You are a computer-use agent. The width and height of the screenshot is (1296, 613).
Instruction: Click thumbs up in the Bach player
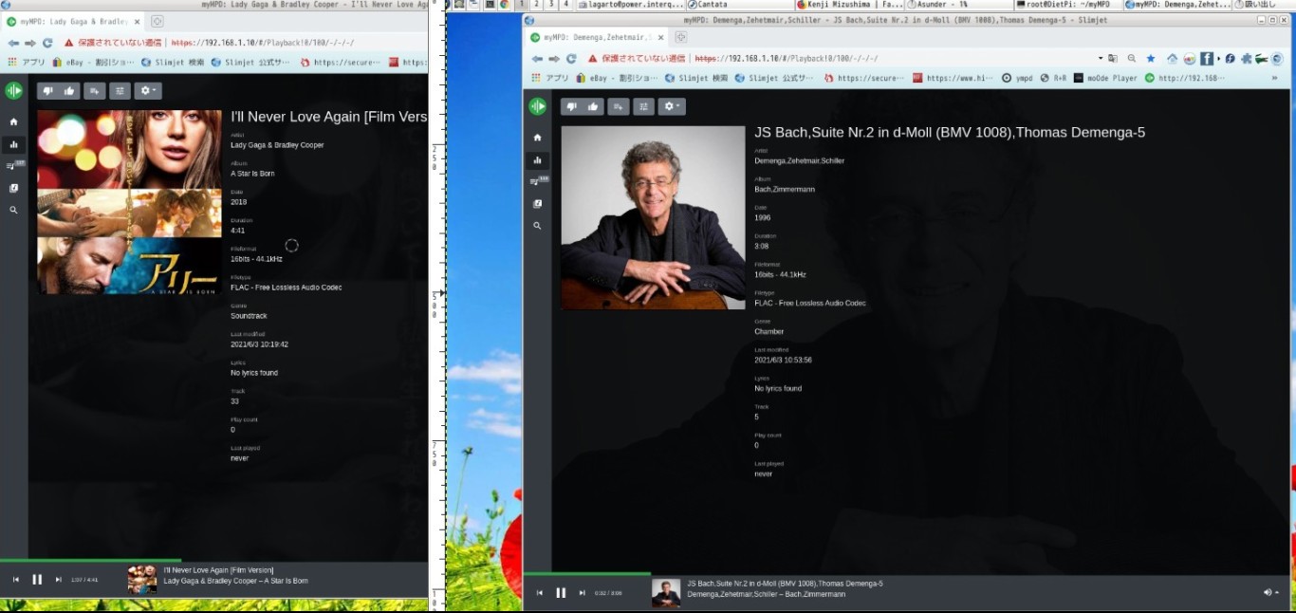coord(593,106)
